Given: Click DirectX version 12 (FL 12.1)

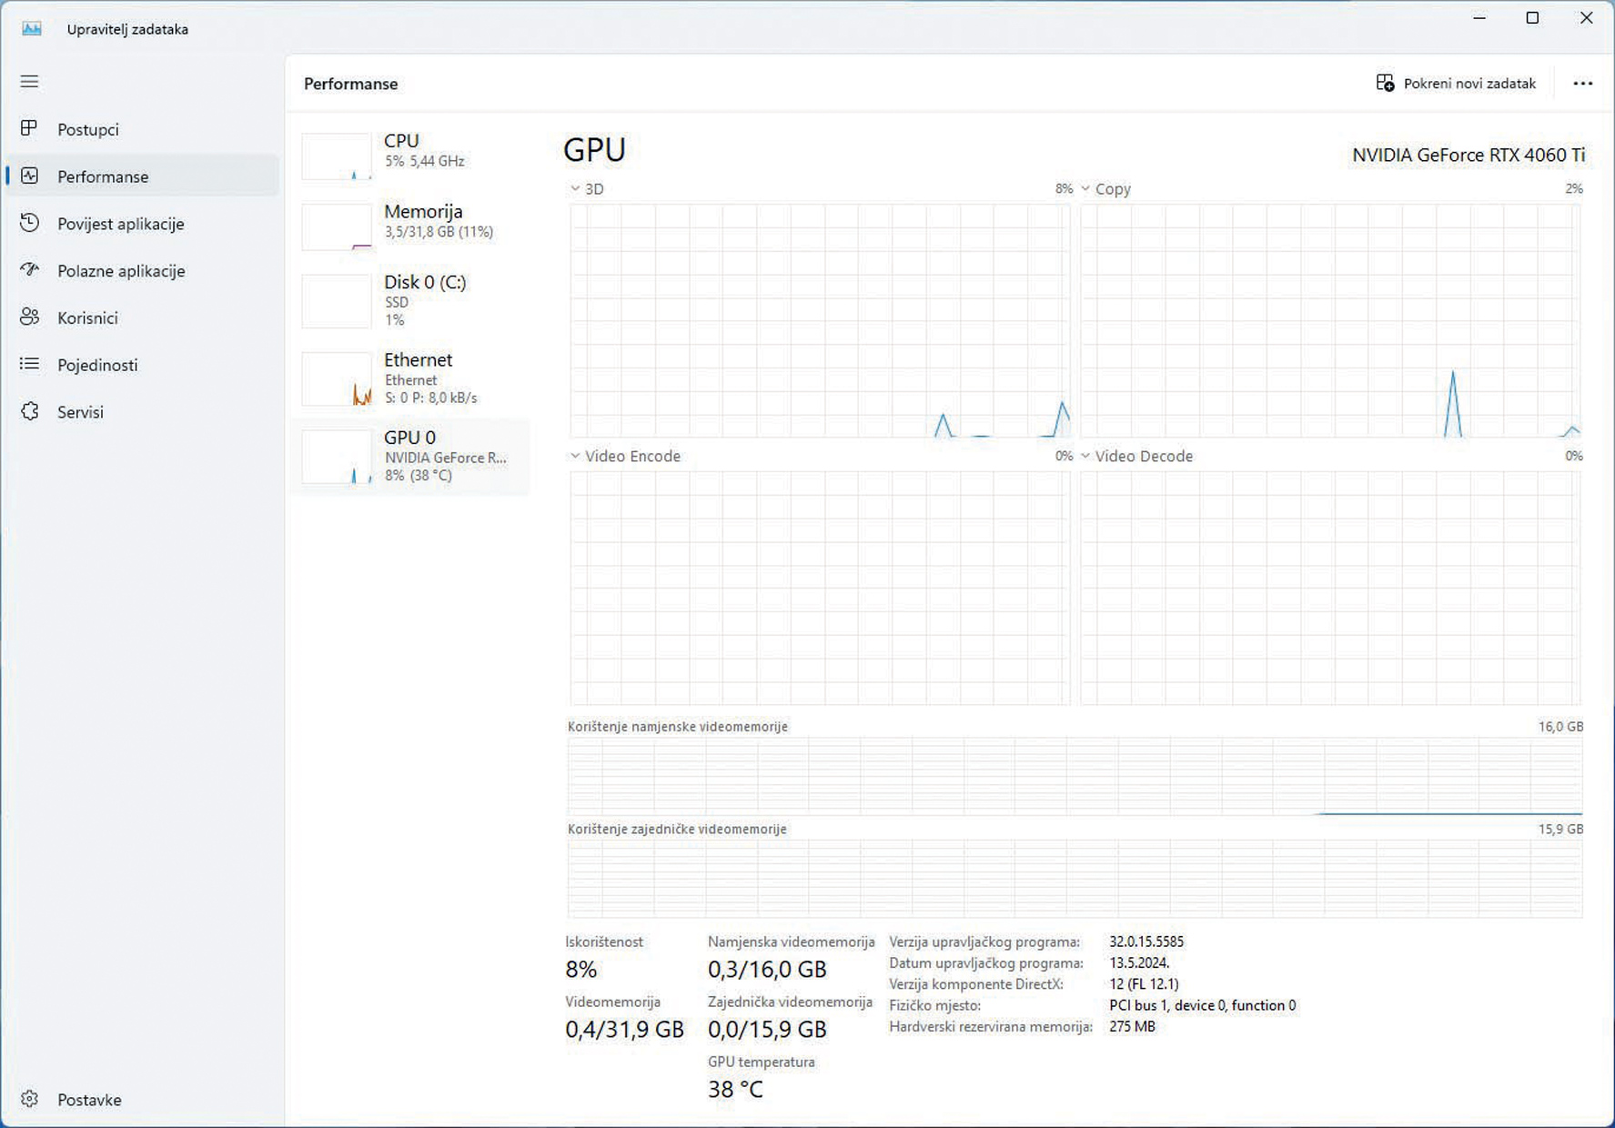Looking at the screenshot, I should coord(1144,983).
